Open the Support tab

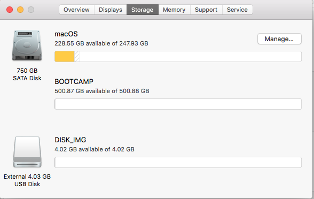point(206,10)
